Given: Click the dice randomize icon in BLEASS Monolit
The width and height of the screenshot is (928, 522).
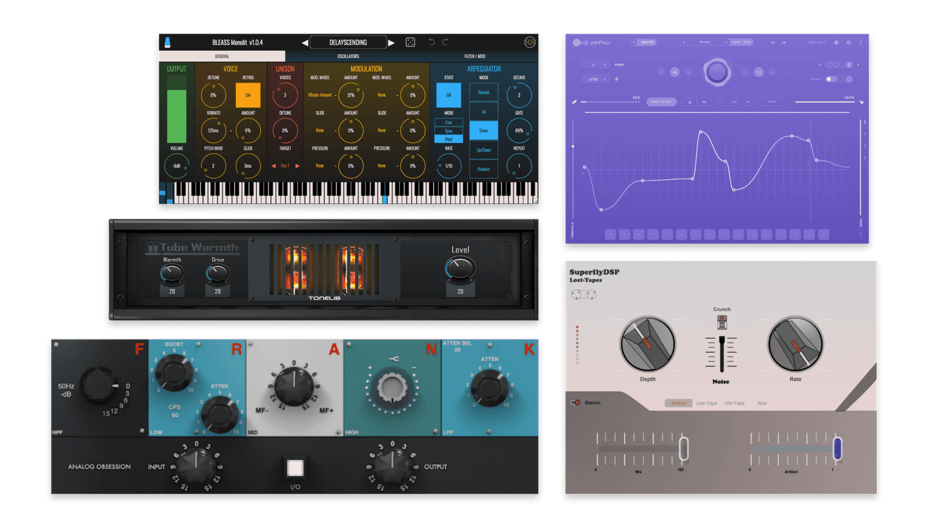Looking at the screenshot, I should point(410,43).
